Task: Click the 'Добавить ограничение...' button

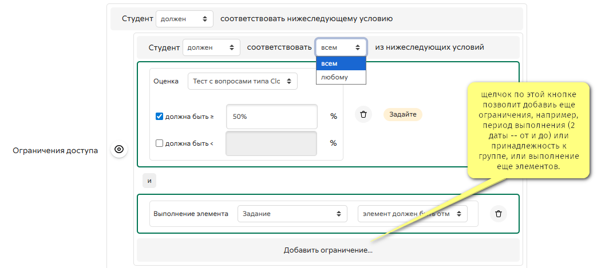Action: 328,250
